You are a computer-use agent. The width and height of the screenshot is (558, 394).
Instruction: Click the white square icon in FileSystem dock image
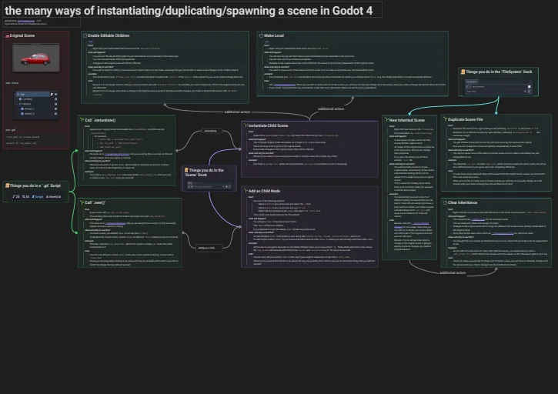click(x=530, y=86)
